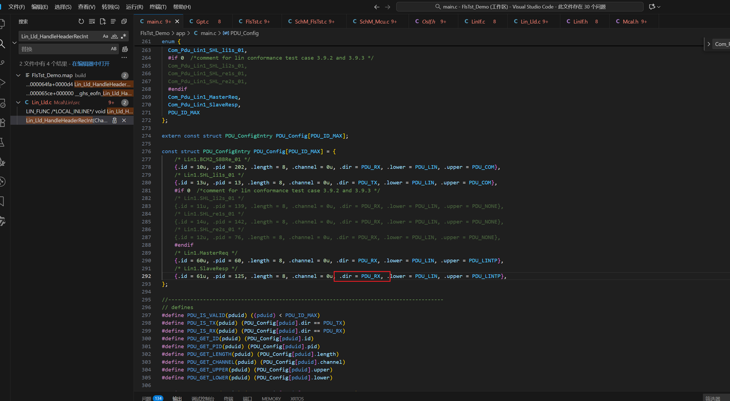Toggle Match Case in the search box
Viewport: 730px width, 401px height.
coord(106,36)
